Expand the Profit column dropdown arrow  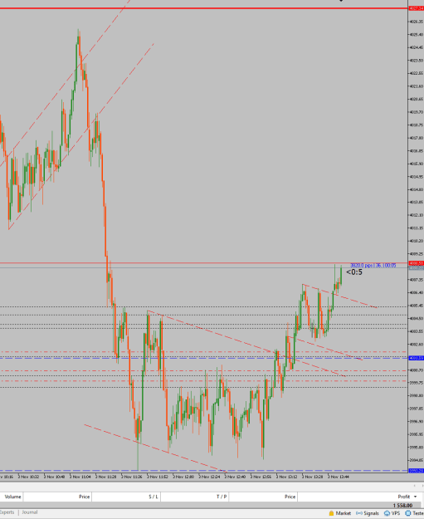point(416,497)
